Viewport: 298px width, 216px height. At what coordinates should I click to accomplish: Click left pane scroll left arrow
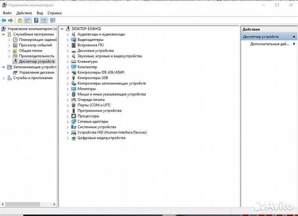(x=2, y=204)
